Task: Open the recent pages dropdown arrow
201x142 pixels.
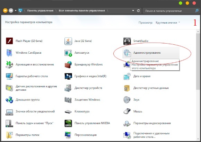Action: [16, 11]
